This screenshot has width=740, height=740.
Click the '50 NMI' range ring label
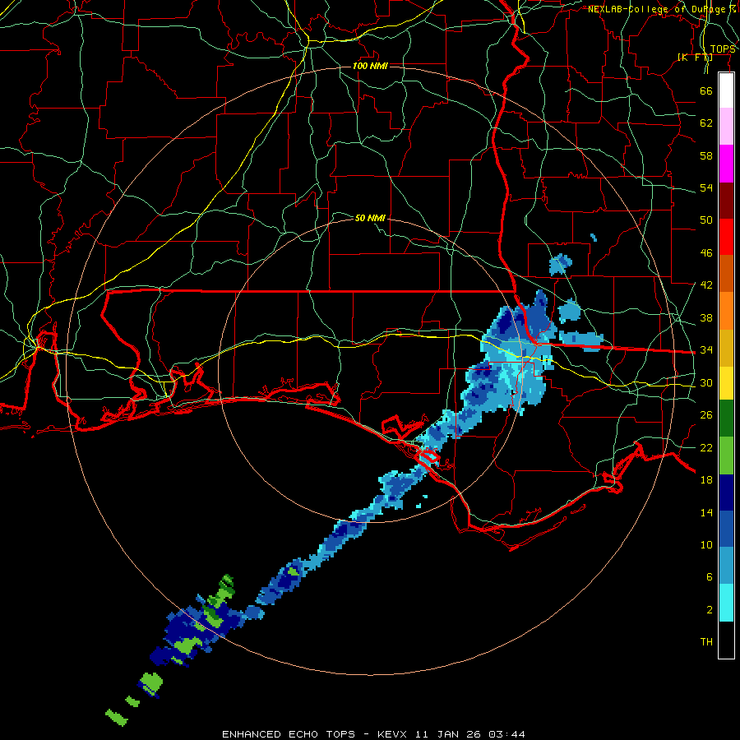(x=370, y=218)
